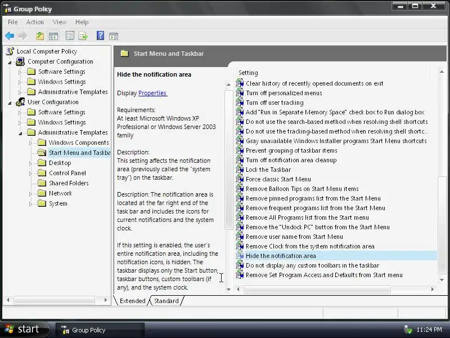Expand Windows Settings under Computer Configuration
Screen dimensions: 450x338
[x=20, y=82]
